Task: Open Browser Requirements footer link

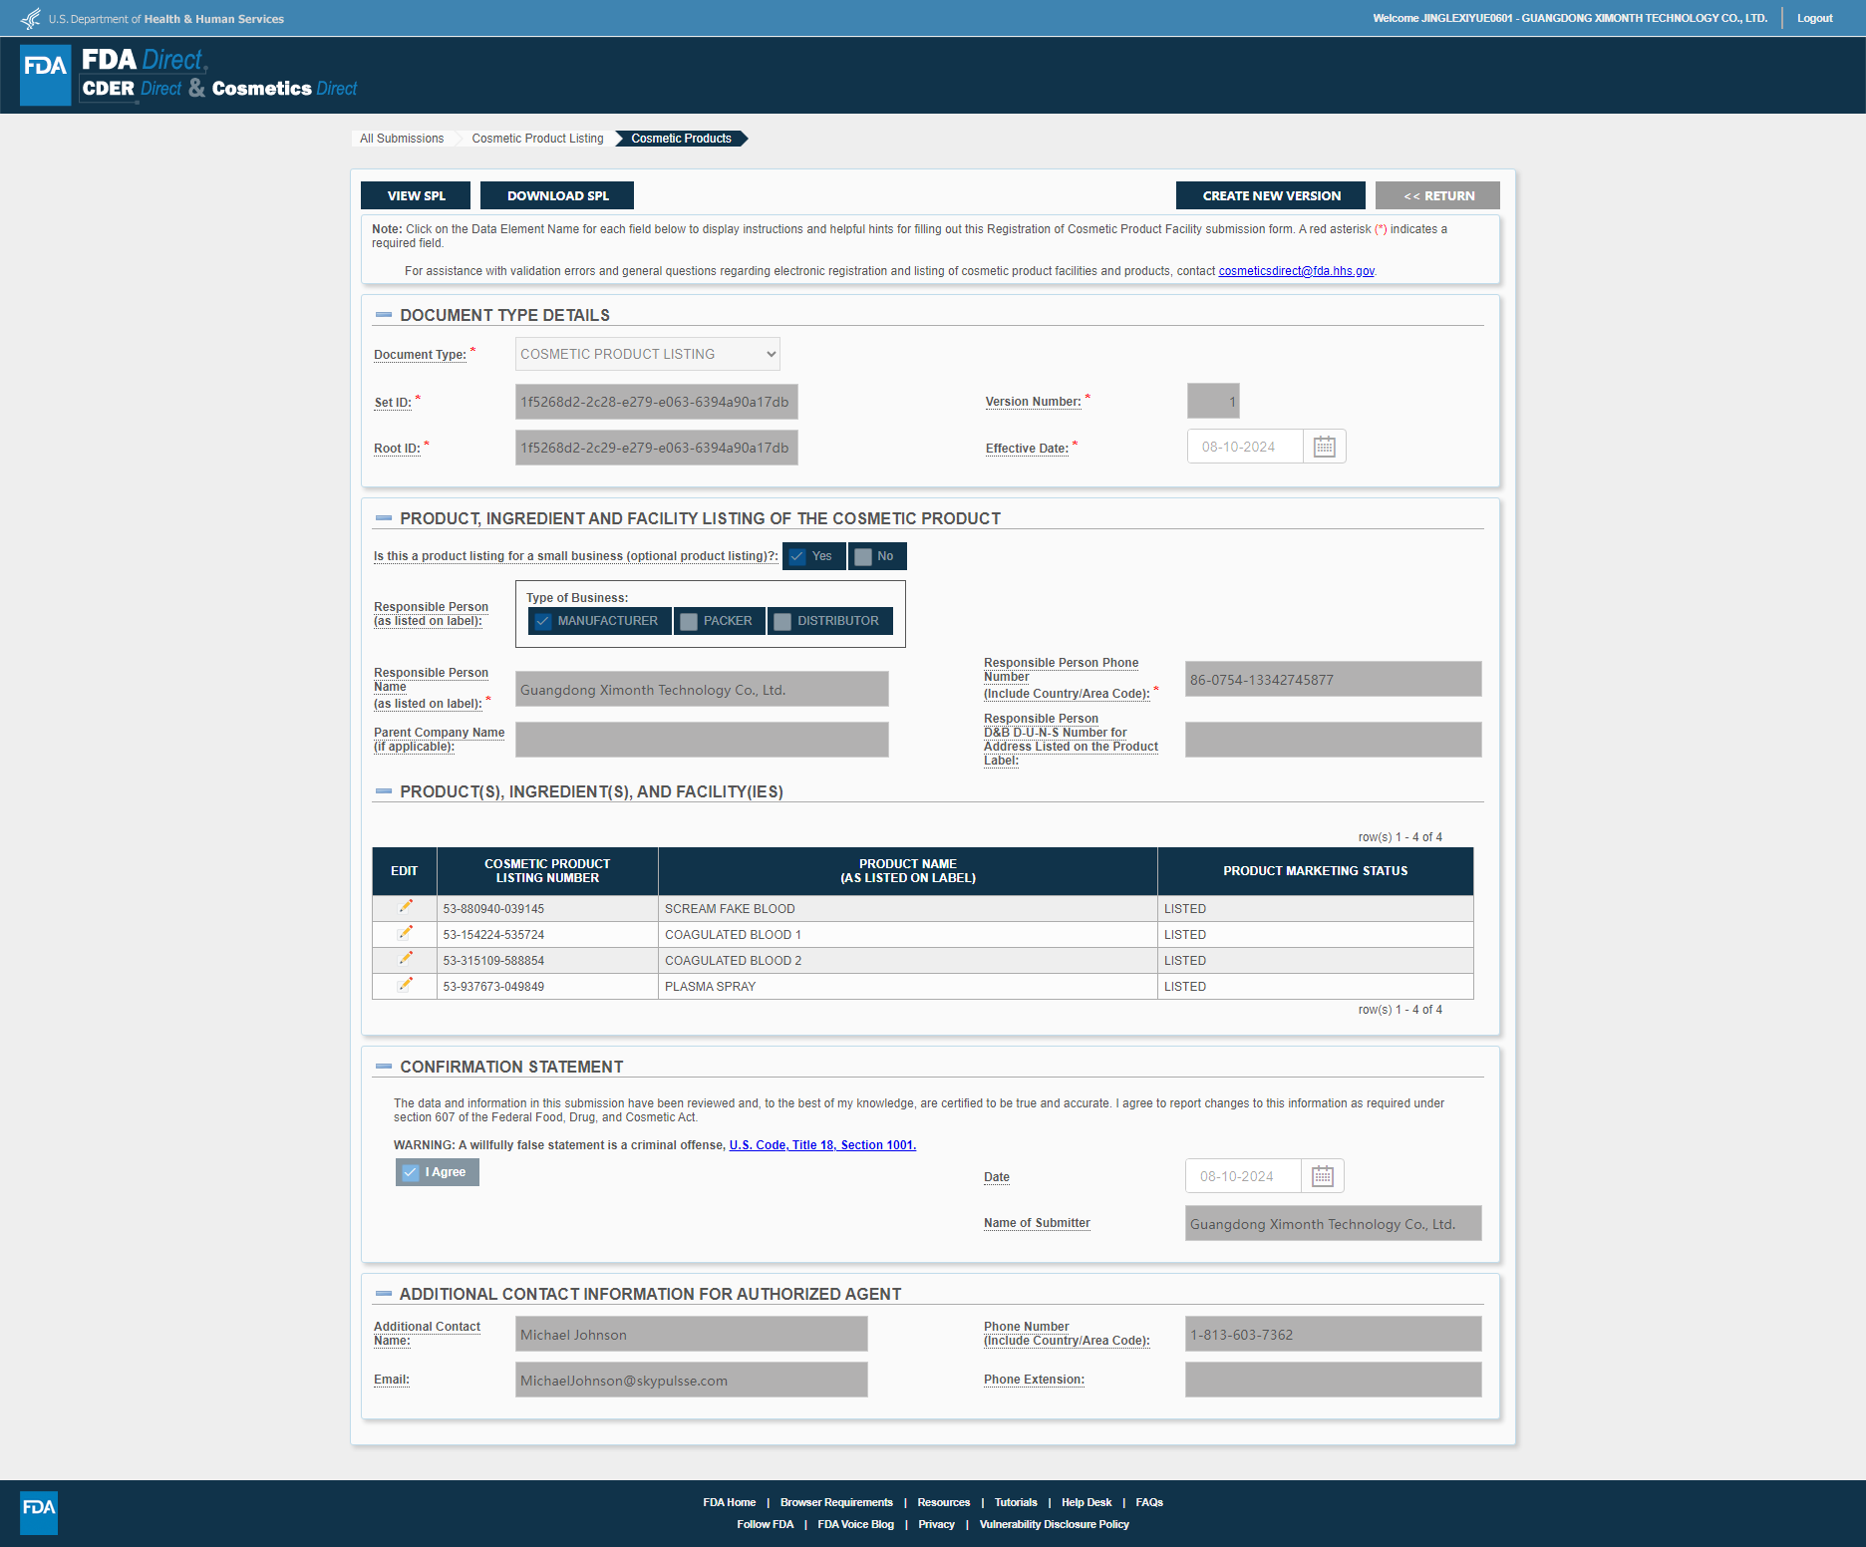Action: coord(836,1502)
